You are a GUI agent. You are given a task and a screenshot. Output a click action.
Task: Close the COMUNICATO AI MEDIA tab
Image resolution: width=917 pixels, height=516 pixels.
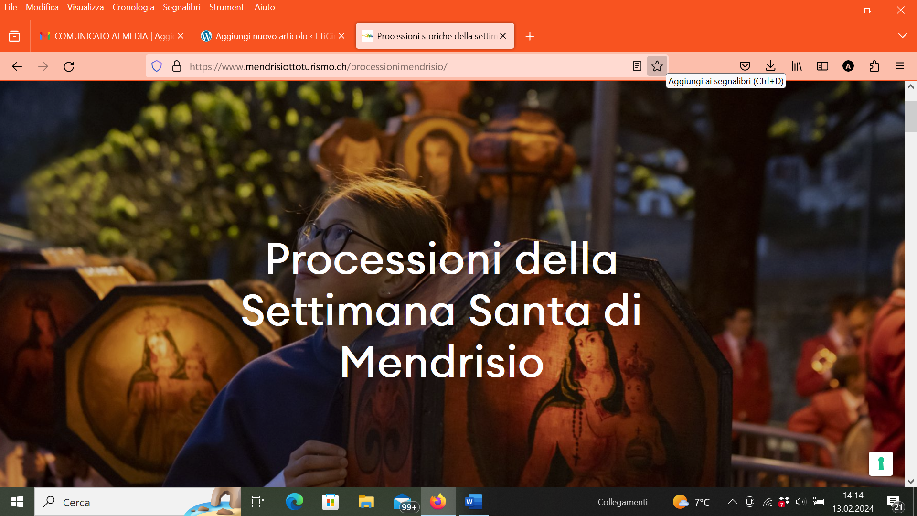coord(181,36)
